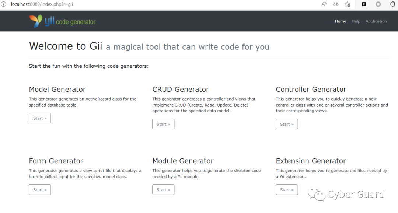Click the Yii code generator logo

tap(62, 21)
